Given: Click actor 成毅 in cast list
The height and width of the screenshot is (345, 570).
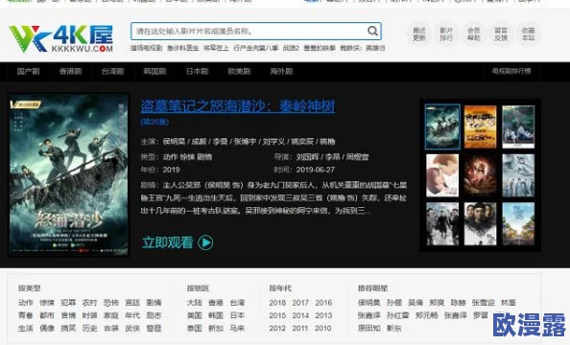Looking at the screenshot, I should pyautogui.click(x=199, y=141).
